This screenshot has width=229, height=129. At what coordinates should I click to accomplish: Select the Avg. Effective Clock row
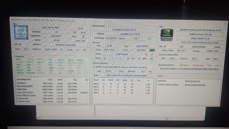point(53,95)
